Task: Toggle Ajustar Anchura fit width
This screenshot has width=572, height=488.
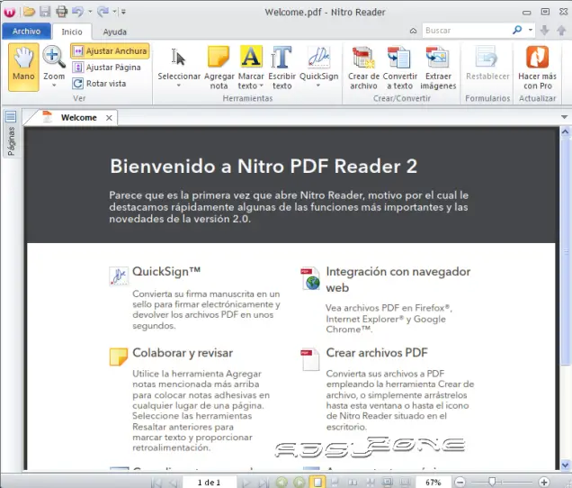Action: (110, 51)
